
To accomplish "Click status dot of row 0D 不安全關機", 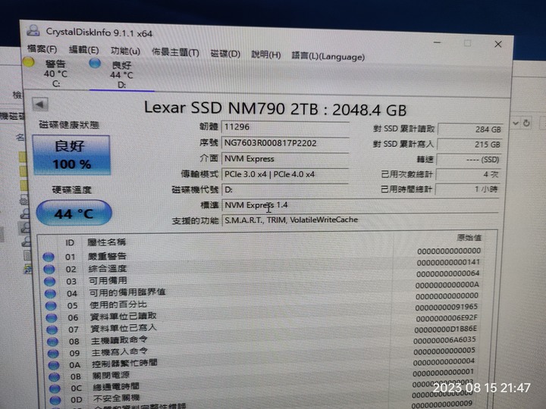I will [x=55, y=401].
